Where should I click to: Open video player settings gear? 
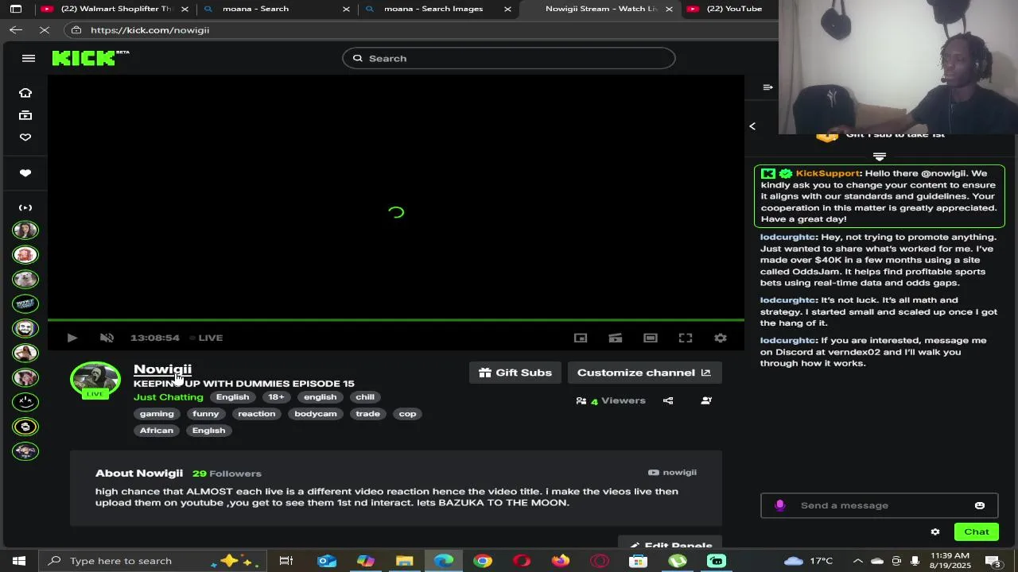[x=721, y=338]
